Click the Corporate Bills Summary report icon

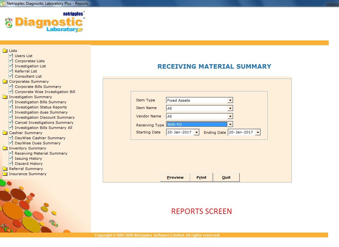coord(11,87)
